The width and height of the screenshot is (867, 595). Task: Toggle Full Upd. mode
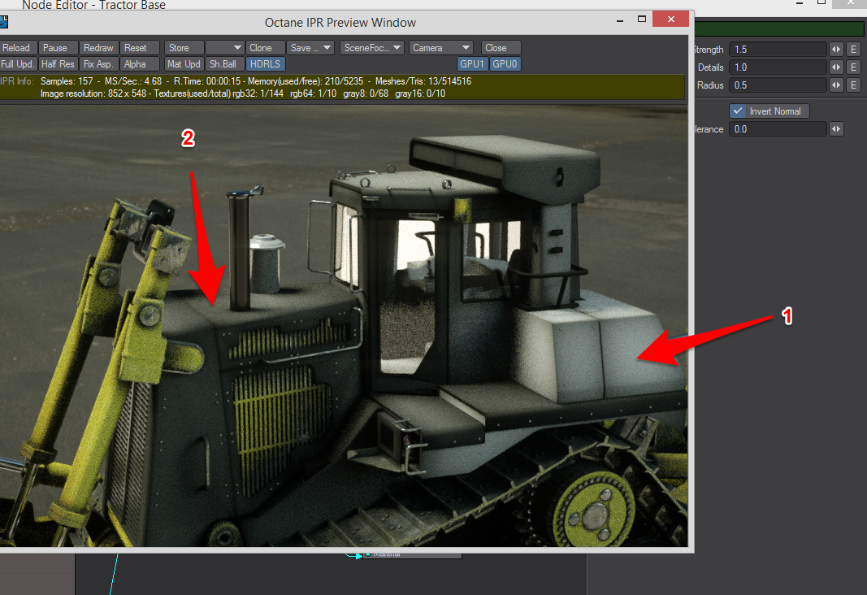[18, 64]
